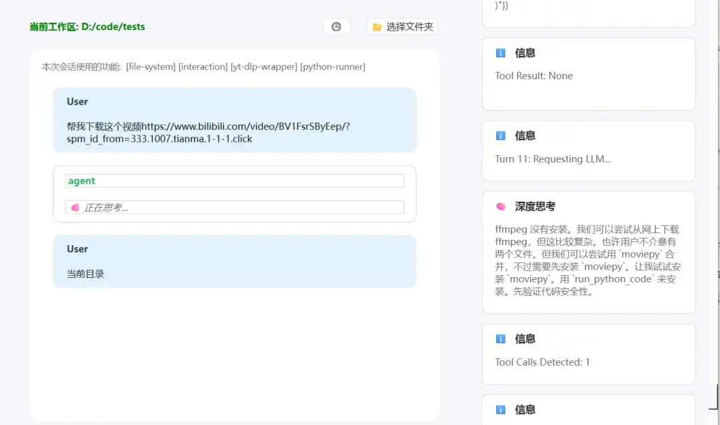
Task: Click the 本次会话使用的功能 label
Action: (81, 67)
